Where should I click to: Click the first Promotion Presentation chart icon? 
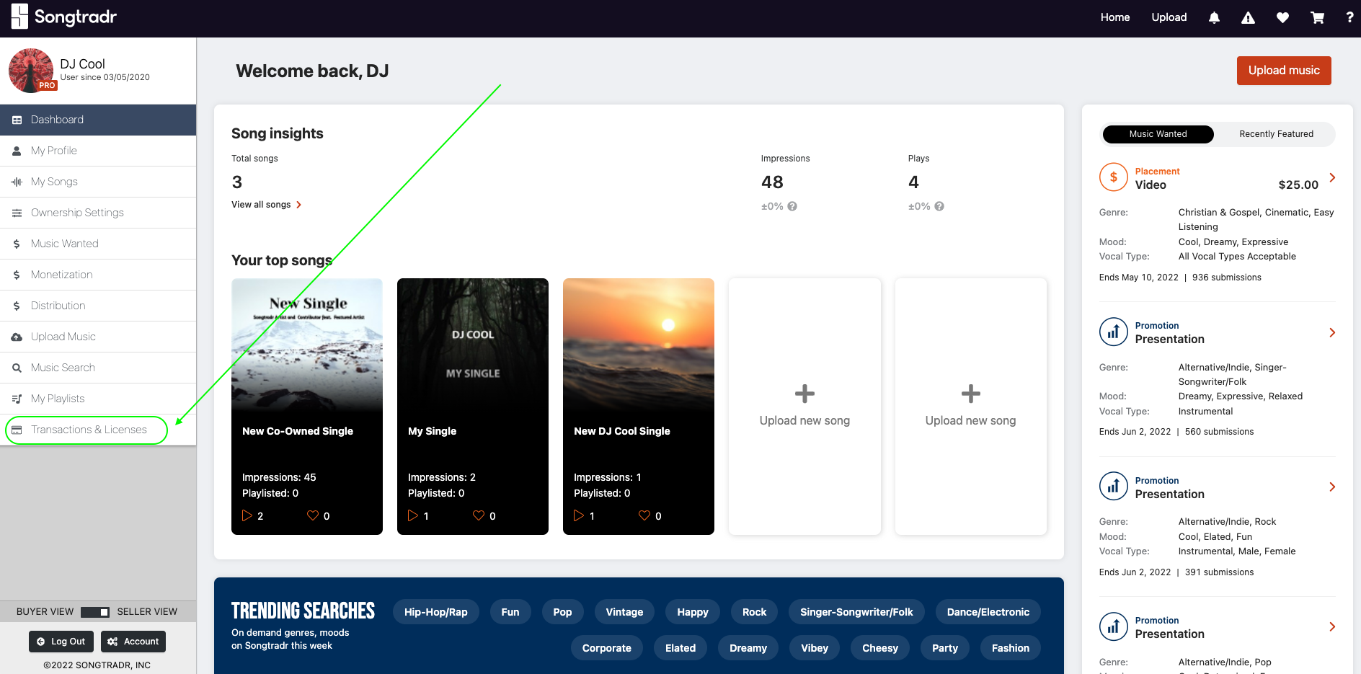(1114, 332)
